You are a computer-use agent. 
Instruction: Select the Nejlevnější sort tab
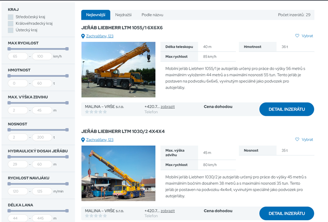[x=96, y=15]
